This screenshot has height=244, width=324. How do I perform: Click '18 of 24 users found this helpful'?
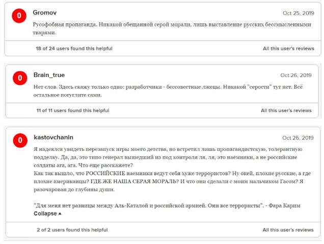click(x=74, y=48)
